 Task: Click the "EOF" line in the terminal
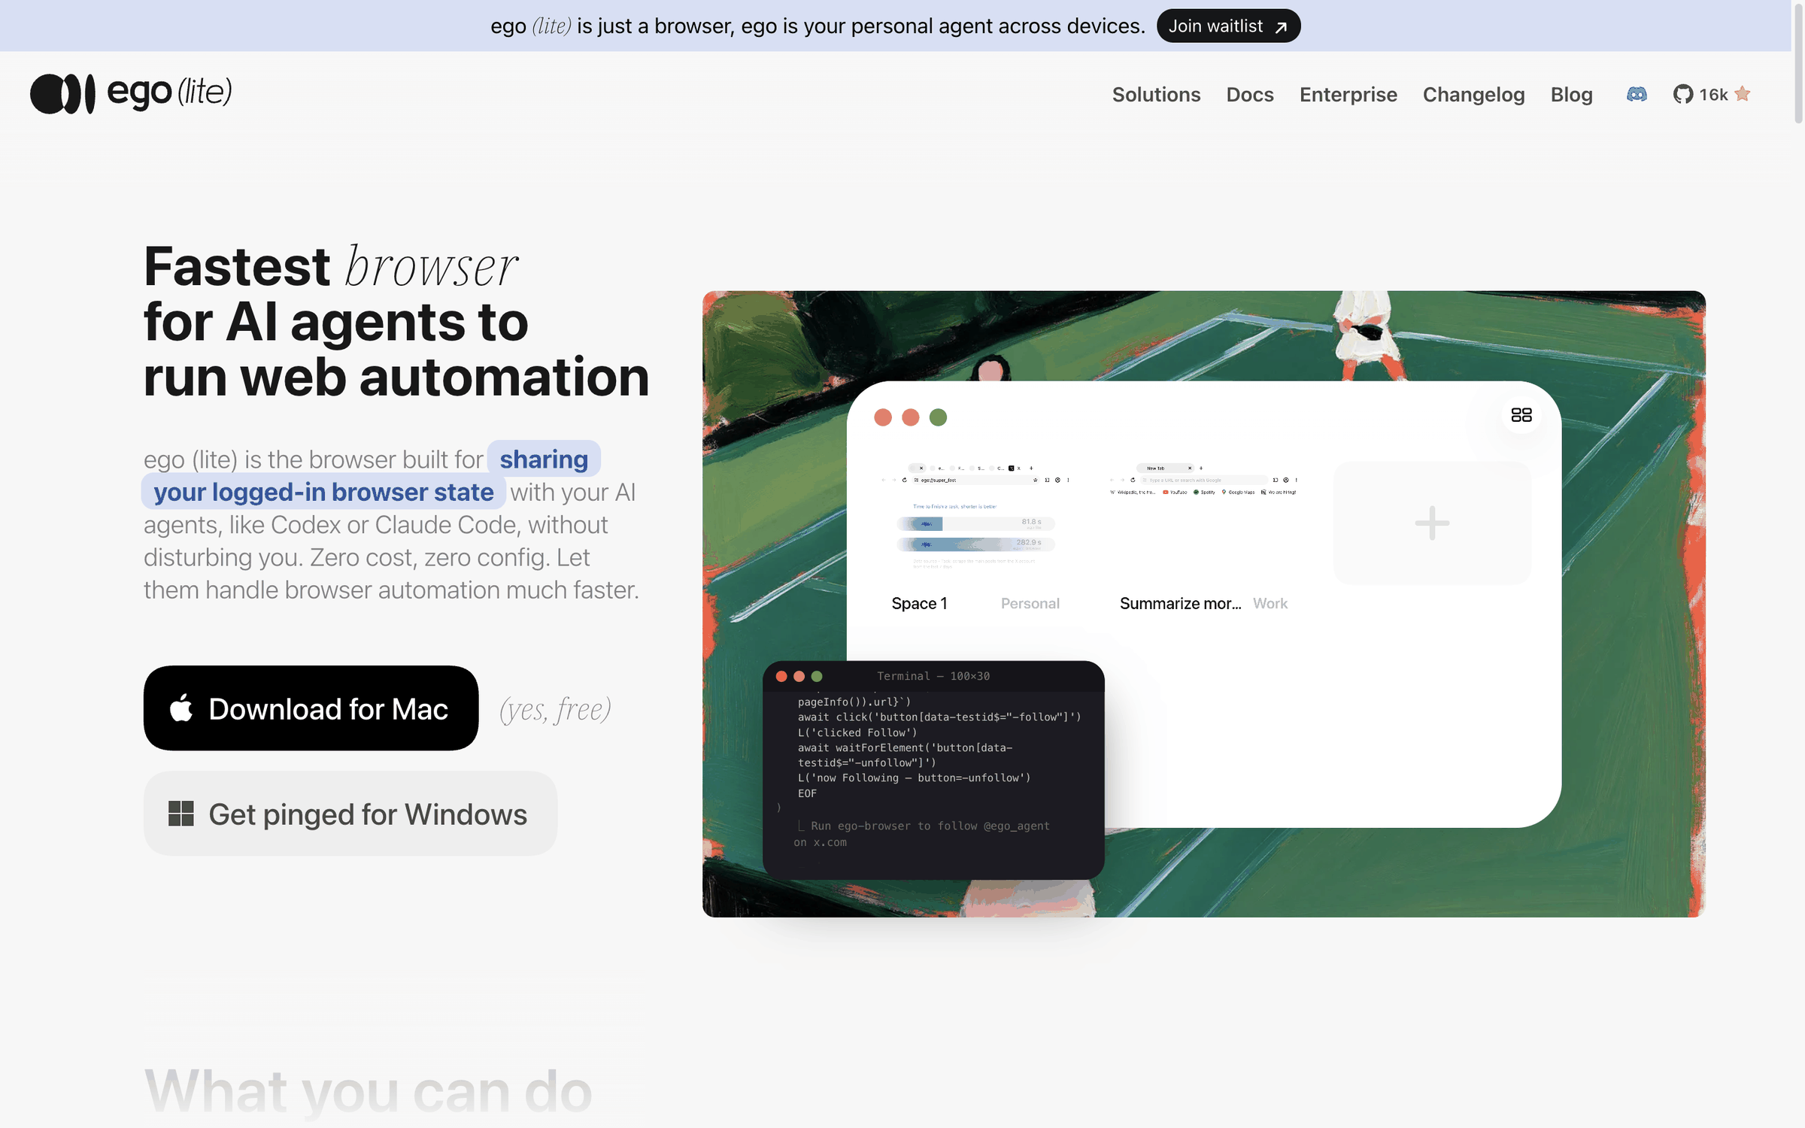(807, 793)
